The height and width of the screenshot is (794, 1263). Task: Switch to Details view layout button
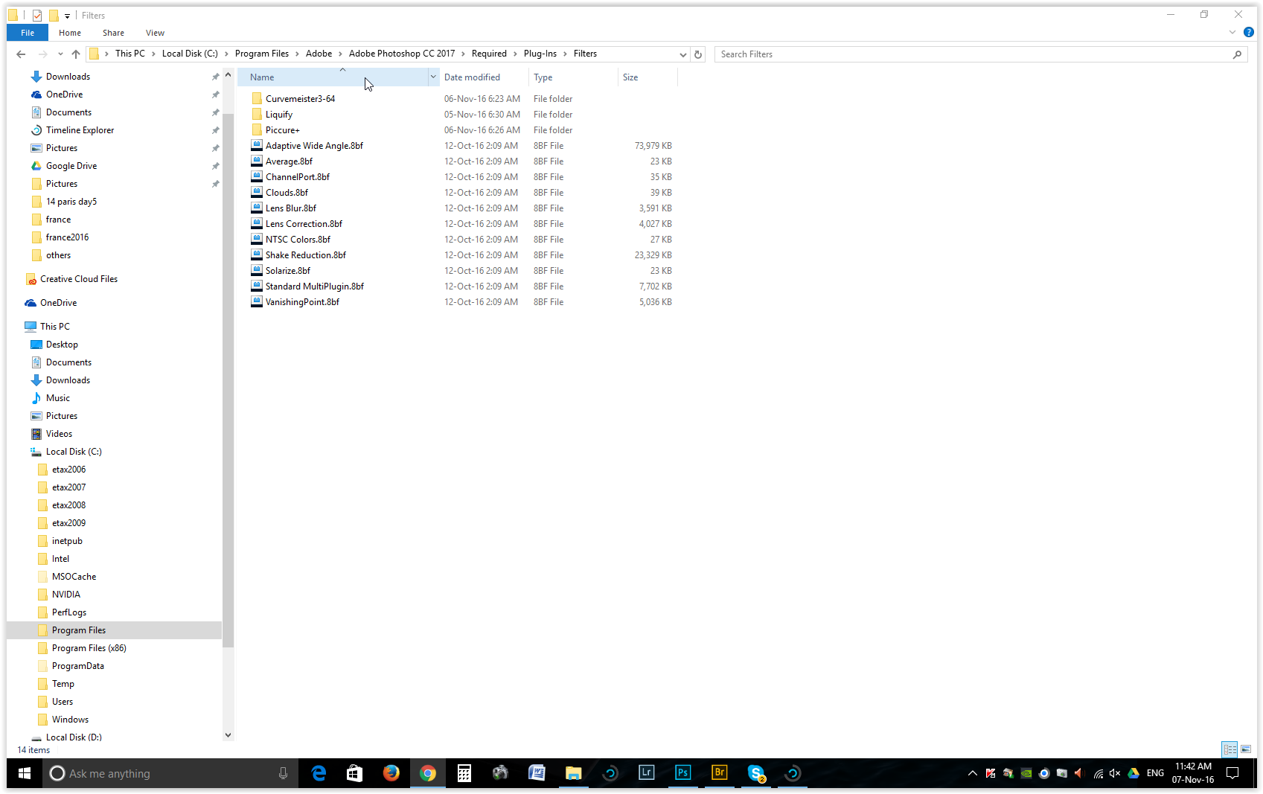click(1230, 749)
